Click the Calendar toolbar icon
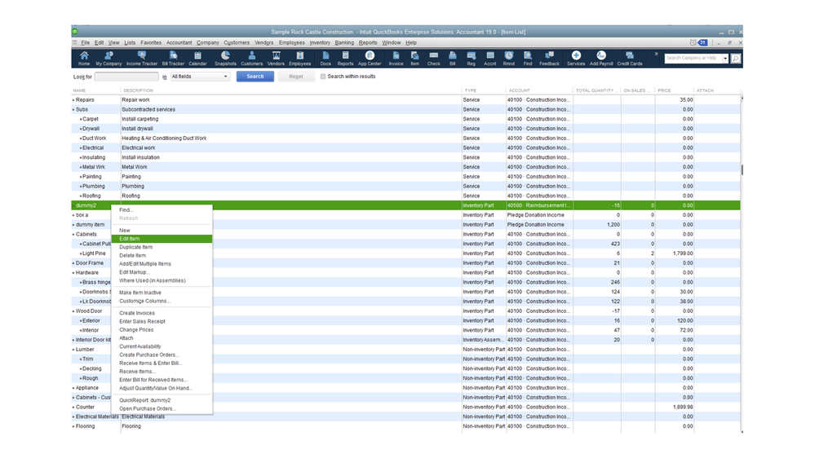Viewport: 815px width, 458px height. point(197,58)
